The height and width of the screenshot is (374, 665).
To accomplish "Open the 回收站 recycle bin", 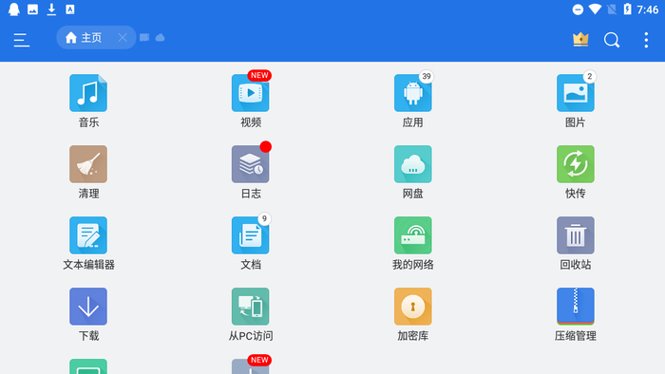I will [575, 235].
